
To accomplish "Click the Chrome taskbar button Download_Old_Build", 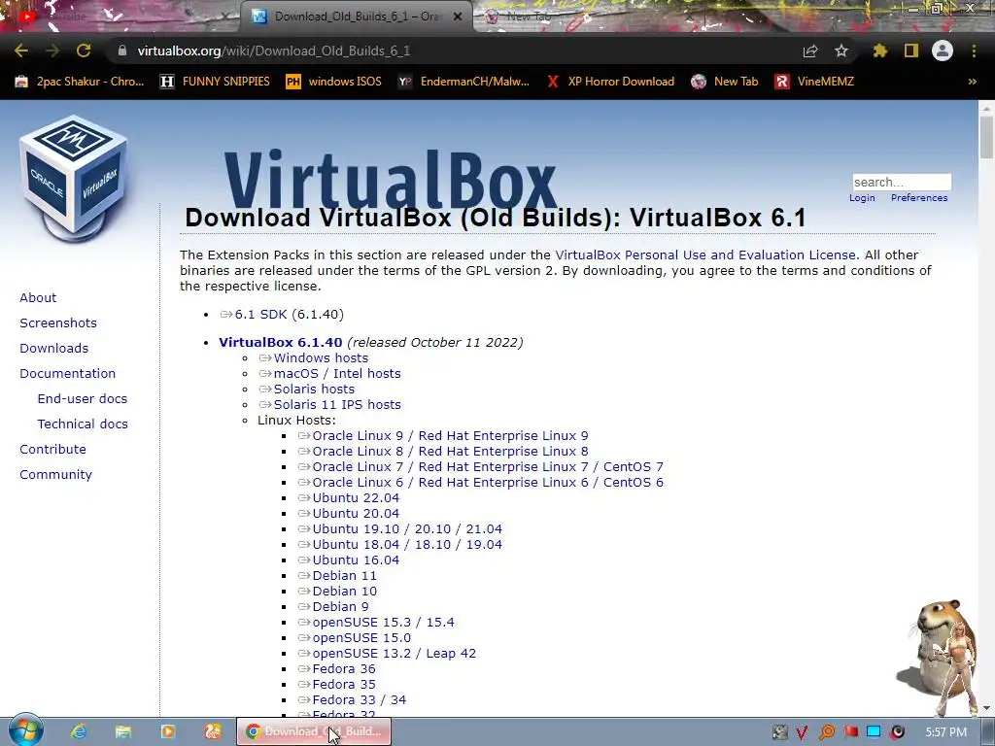I will click(314, 731).
